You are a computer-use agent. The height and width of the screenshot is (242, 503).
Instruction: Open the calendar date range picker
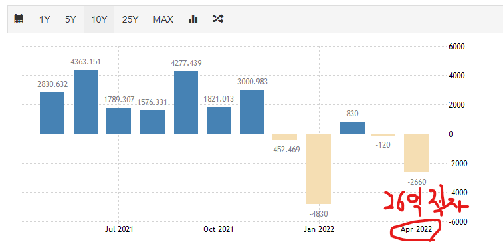click(19, 19)
